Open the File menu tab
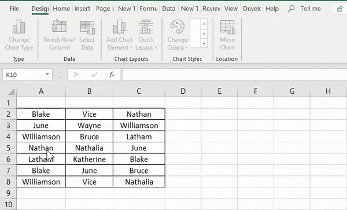Image resolution: width=347 pixels, height=210 pixels. point(14,9)
